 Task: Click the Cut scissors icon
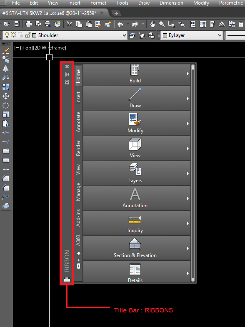click(x=69, y=24)
